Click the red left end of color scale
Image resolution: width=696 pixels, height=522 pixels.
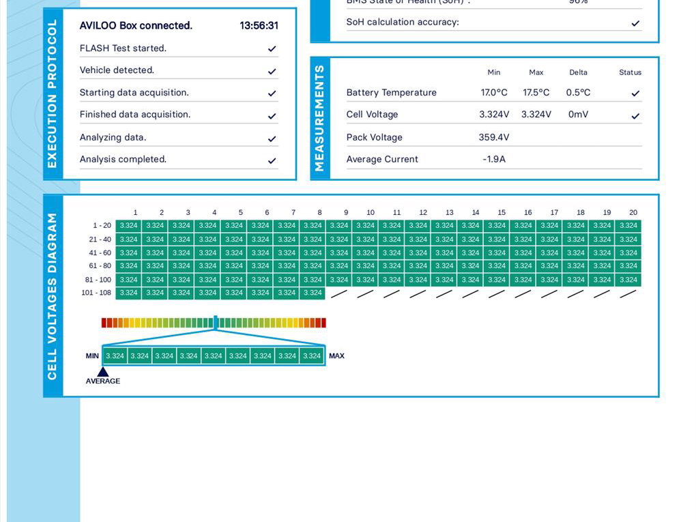pyautogui.click(x=104, y=323)
